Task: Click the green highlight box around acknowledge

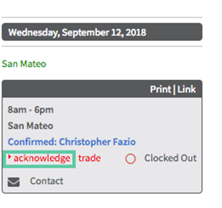Action: coord(39,159)
